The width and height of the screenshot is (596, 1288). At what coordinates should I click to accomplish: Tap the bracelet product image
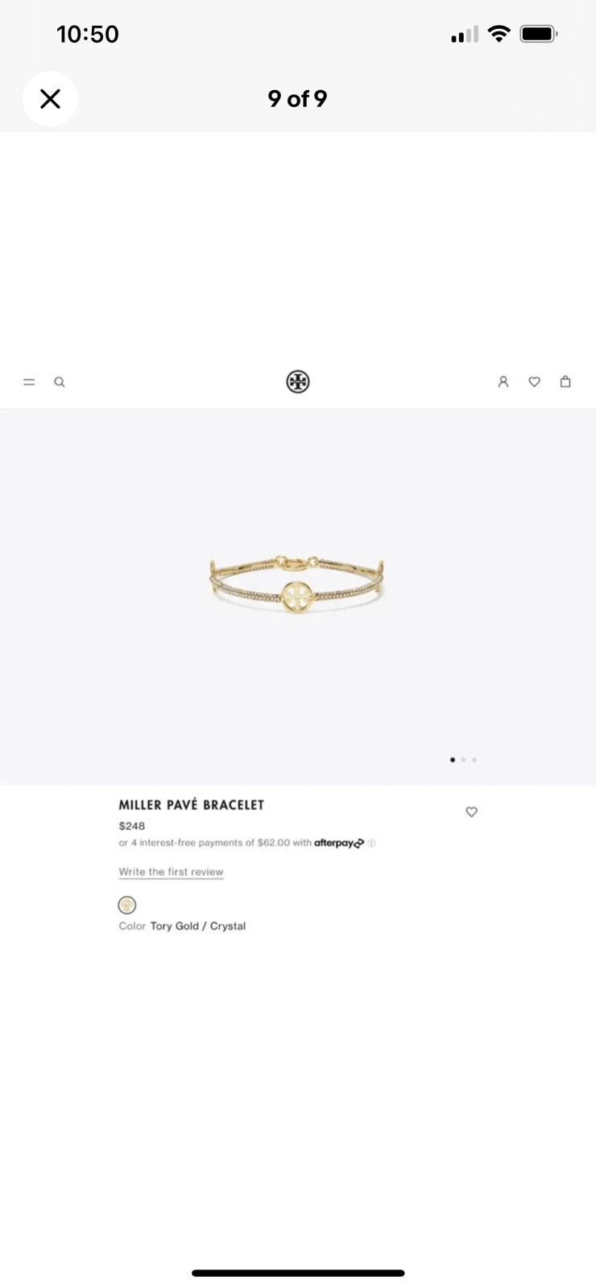296,584
